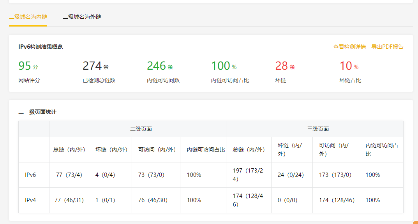
Task: Select the IPv6 row label
Action: point(30,175)
